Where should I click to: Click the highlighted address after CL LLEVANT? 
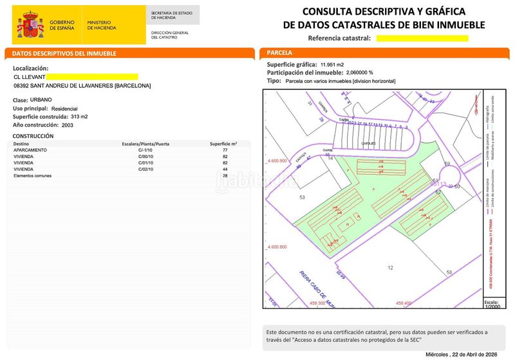click(x=92, y=77)
